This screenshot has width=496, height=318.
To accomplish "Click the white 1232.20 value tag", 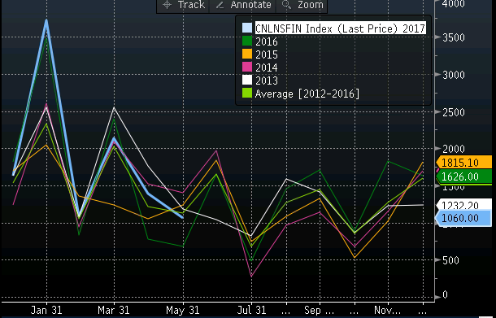I will 463,205.
